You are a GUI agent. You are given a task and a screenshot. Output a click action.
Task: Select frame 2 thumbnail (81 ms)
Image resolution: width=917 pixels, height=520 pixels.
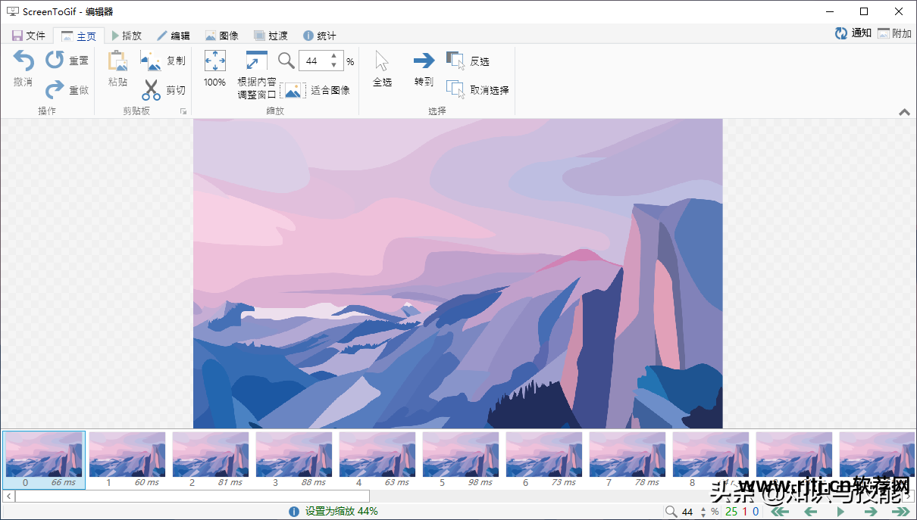[211, 460]
